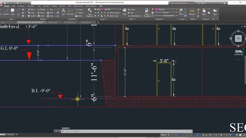Expand the Block panel
Image resolution: width=246 pixels, height=138 pixels.
click(x=132, y=19)
